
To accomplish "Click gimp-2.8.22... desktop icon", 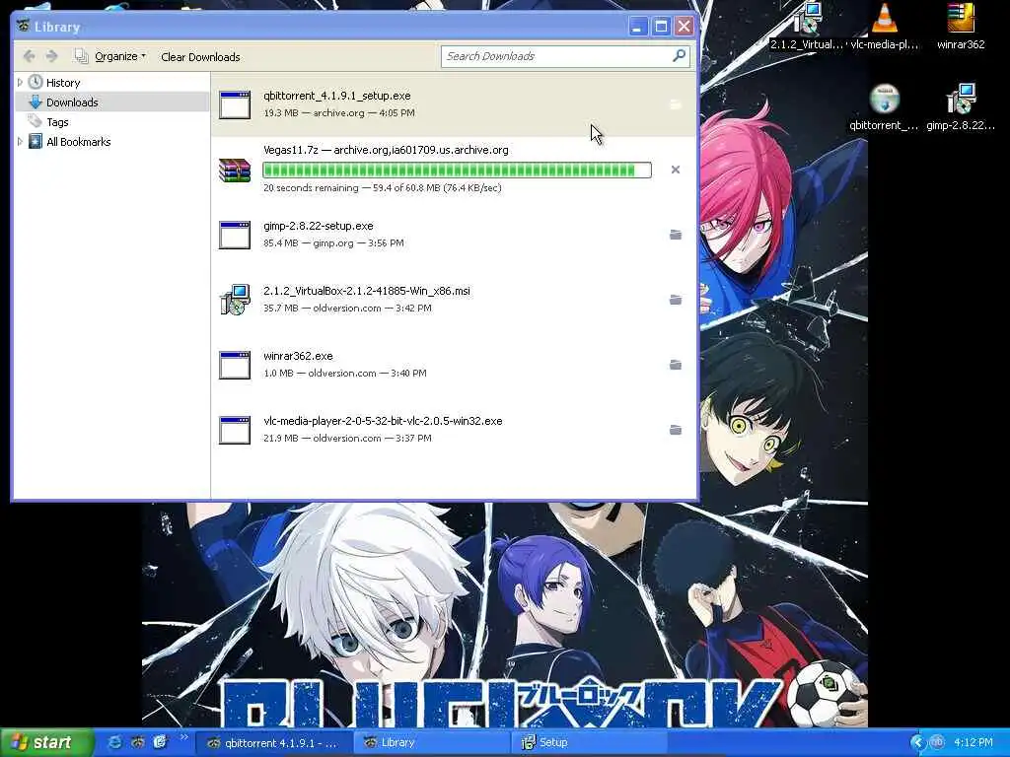I will pyautogui.click(x=961, y=100).
